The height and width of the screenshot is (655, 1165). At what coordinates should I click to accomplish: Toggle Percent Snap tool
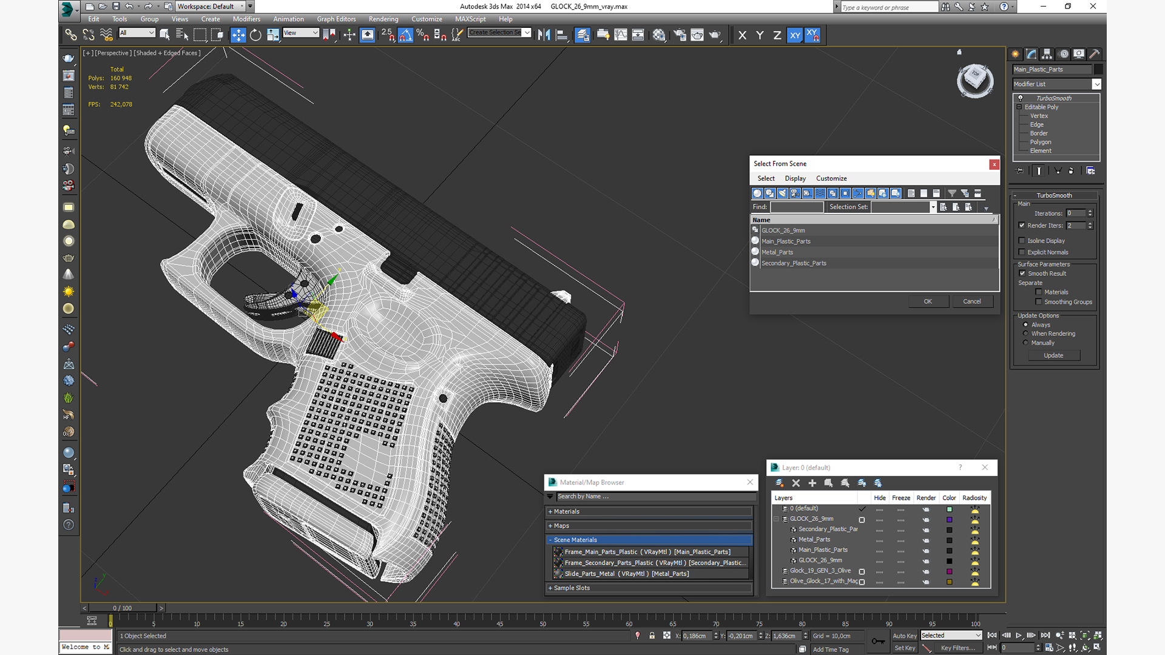[423, 35]
